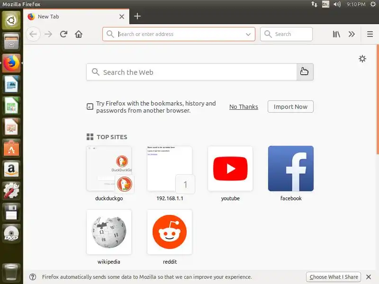
Task: Open the network indicator in top panel
Action: click(314, 4)
